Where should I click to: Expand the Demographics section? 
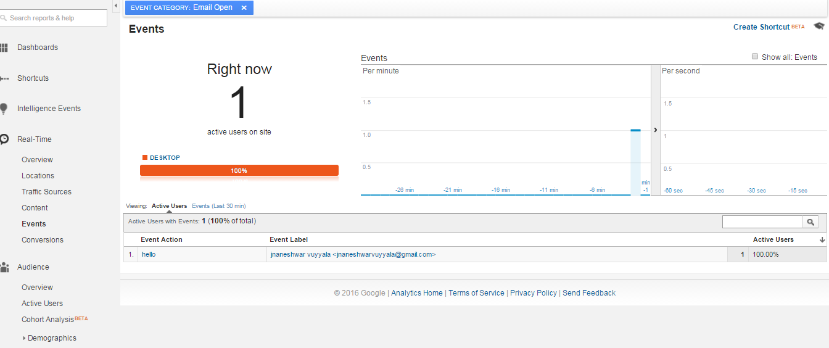(24, 338)
